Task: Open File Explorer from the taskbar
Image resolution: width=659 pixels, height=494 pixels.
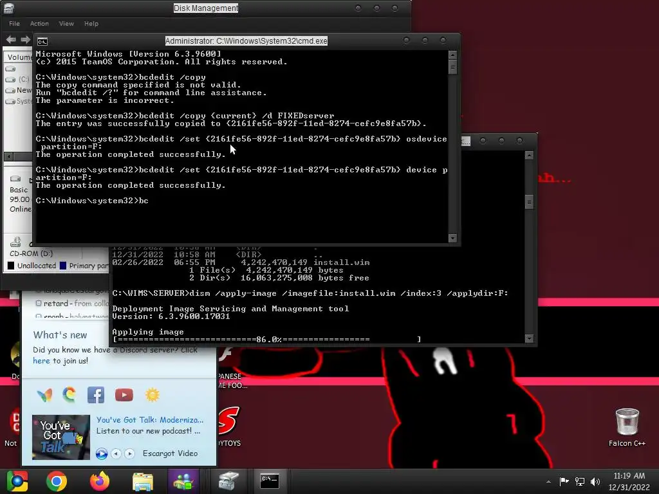Action: (x=143, y=481)
